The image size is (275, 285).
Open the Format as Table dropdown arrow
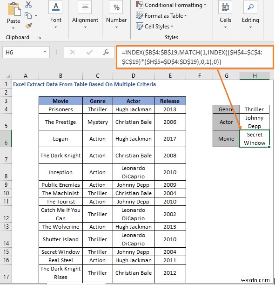[x=186, y=16]
